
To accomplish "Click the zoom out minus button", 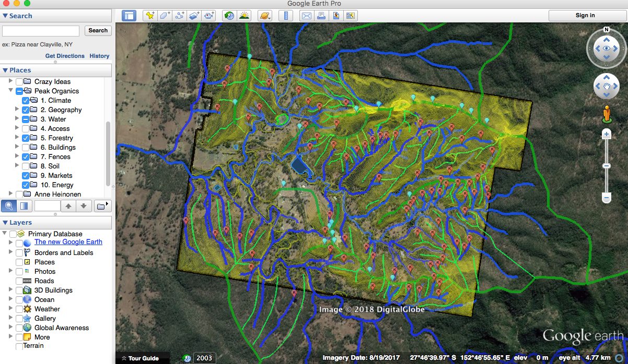I will [x=607, y=198].
